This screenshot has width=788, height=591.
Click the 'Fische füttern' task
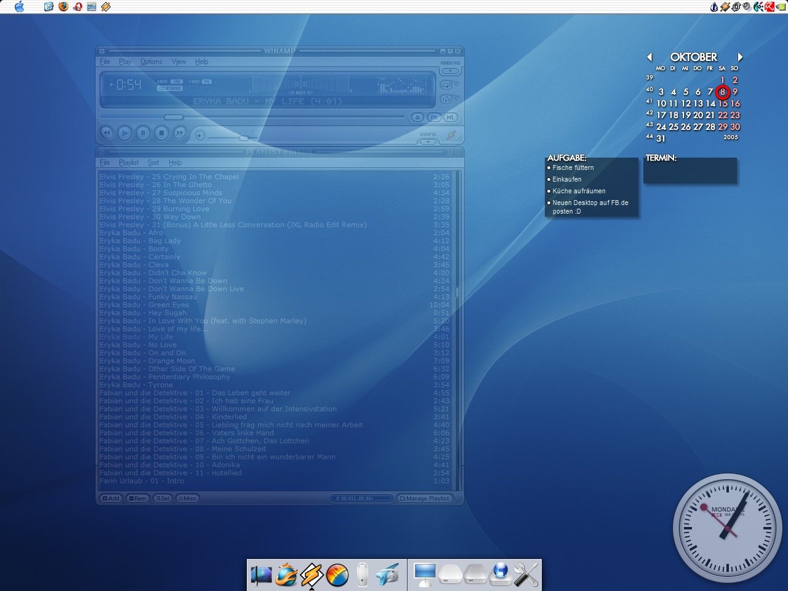pyautogui.click(x=573, y=167)
